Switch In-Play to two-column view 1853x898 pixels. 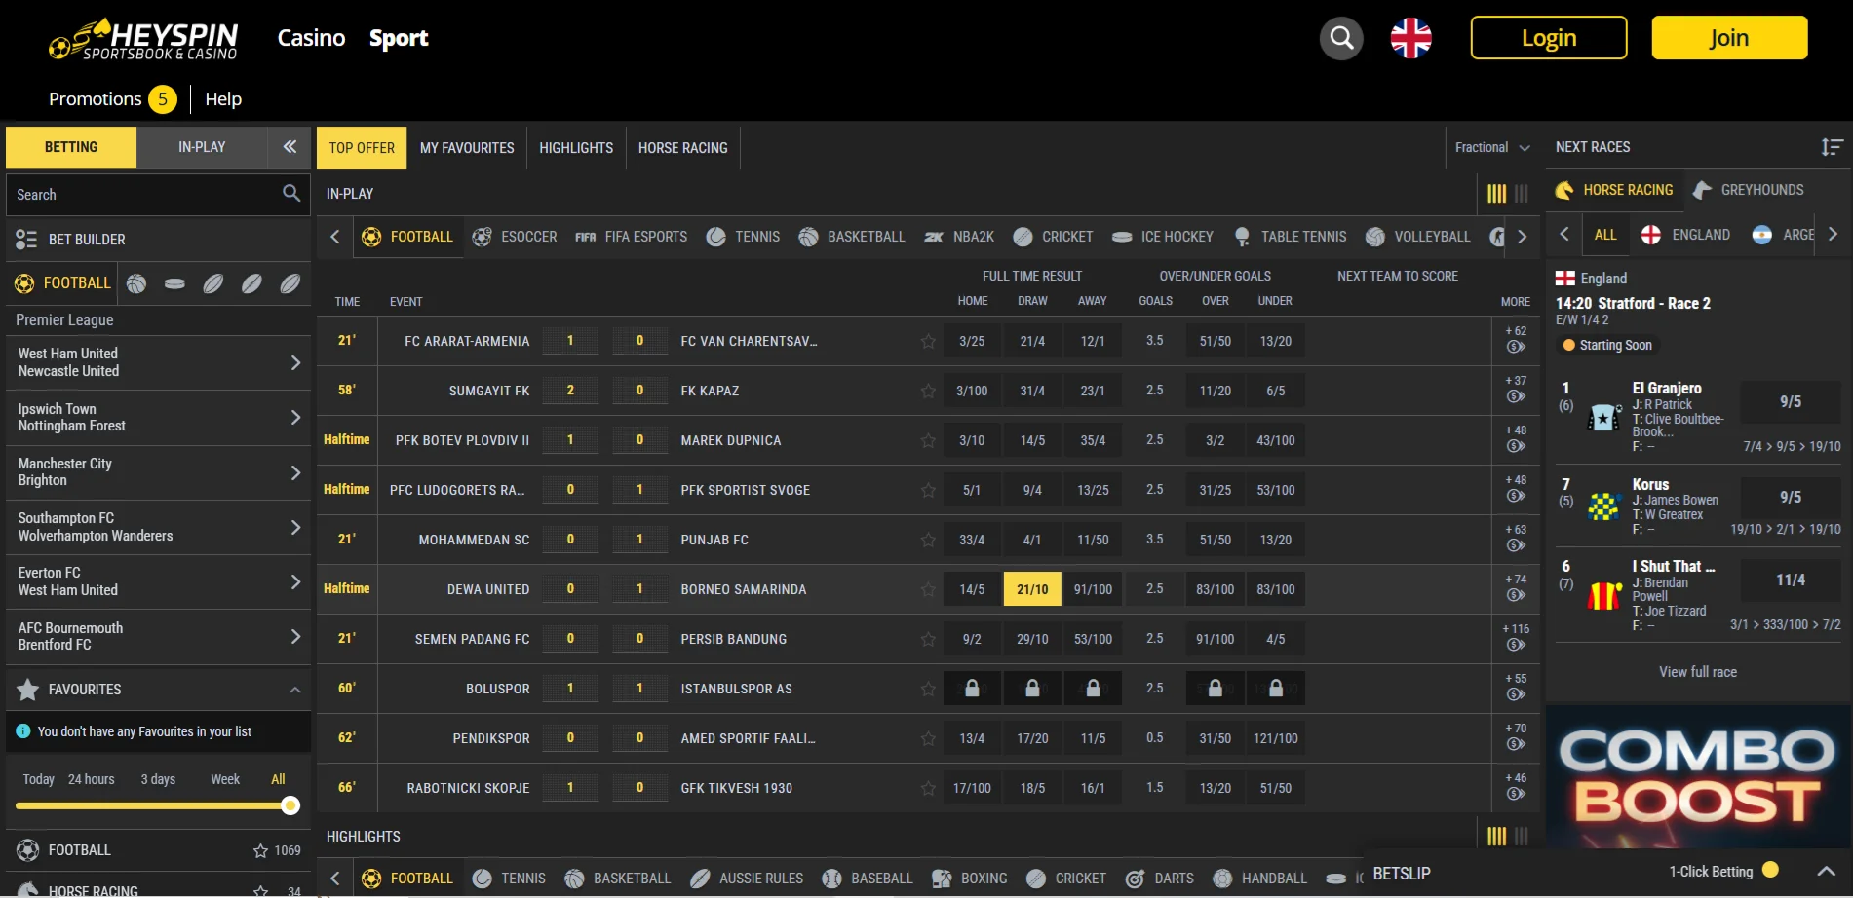[1522, 194]
